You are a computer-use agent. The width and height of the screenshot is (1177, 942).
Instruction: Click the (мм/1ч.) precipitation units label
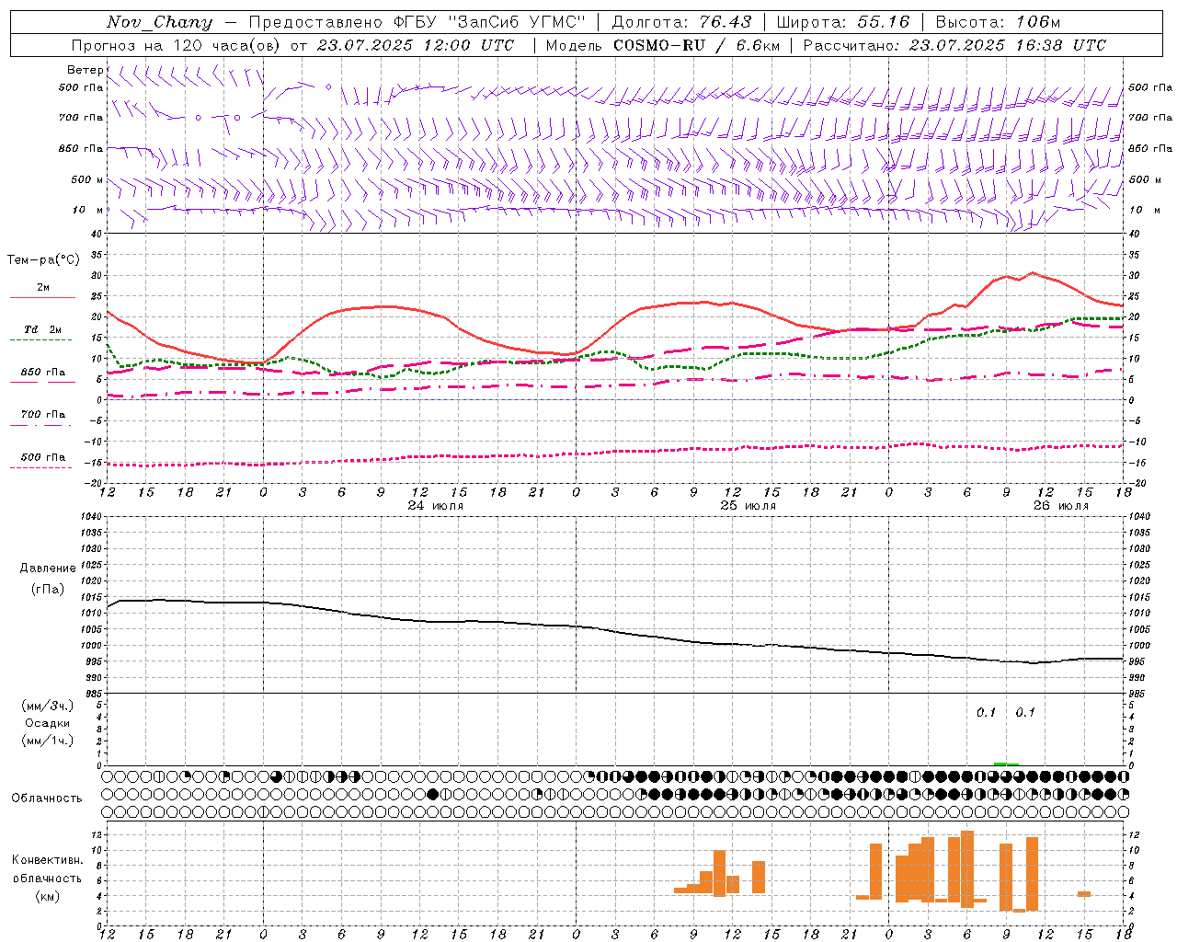[x=48, y=741]
